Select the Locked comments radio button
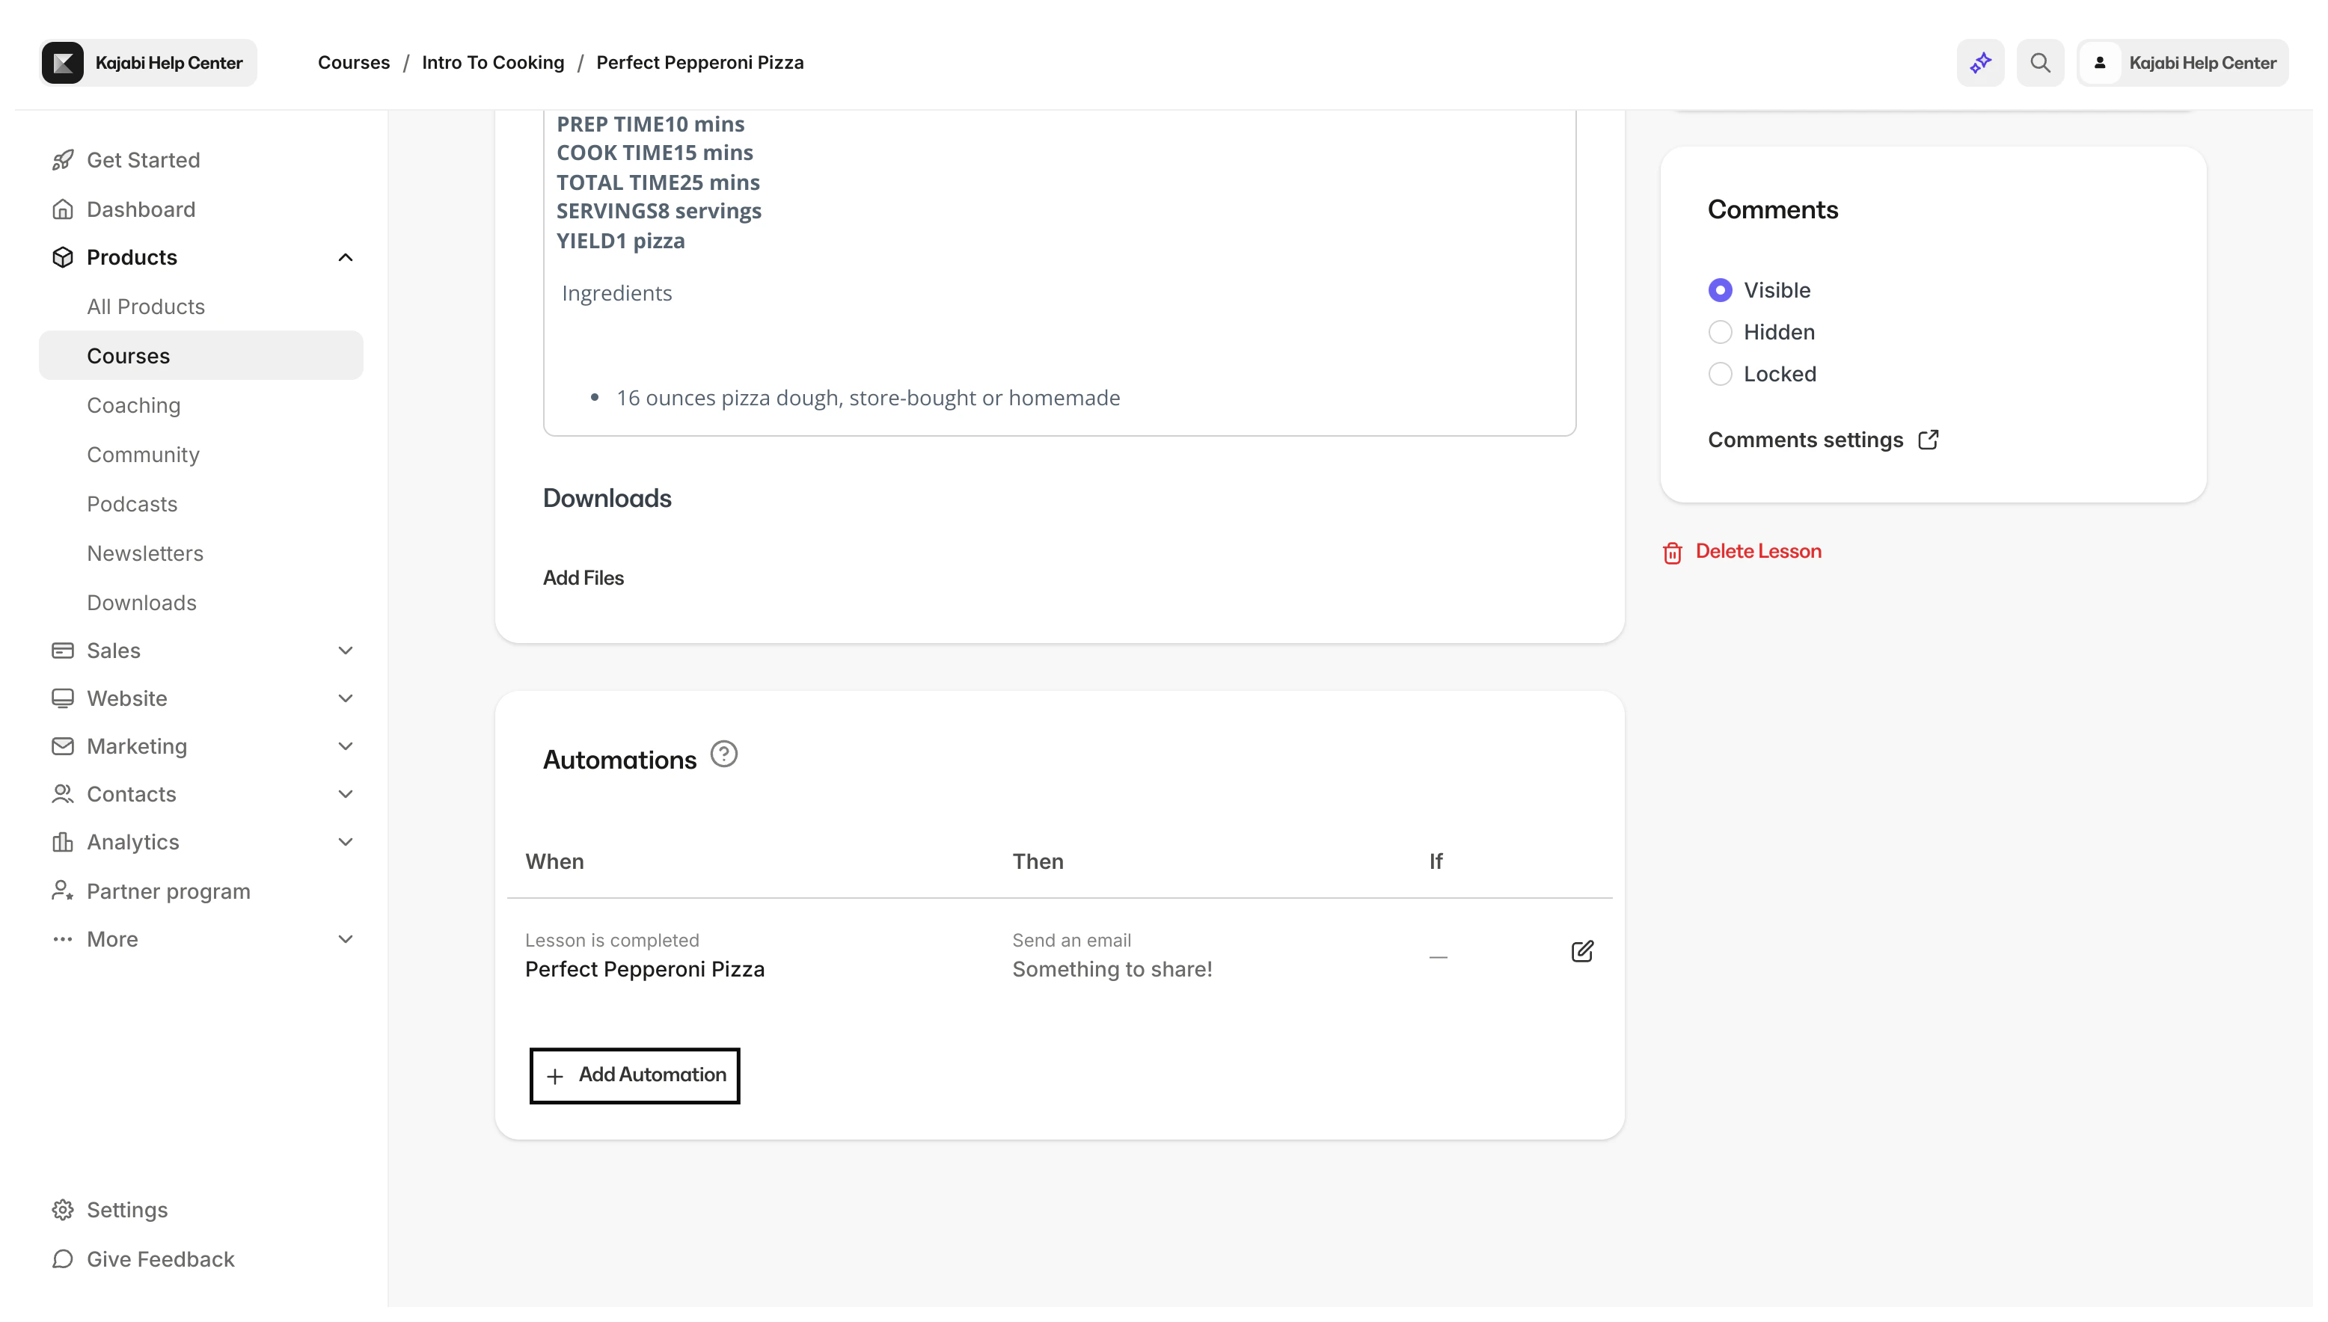Viewport: 2328px width, 1322px height. click(x=1721, y=373)
